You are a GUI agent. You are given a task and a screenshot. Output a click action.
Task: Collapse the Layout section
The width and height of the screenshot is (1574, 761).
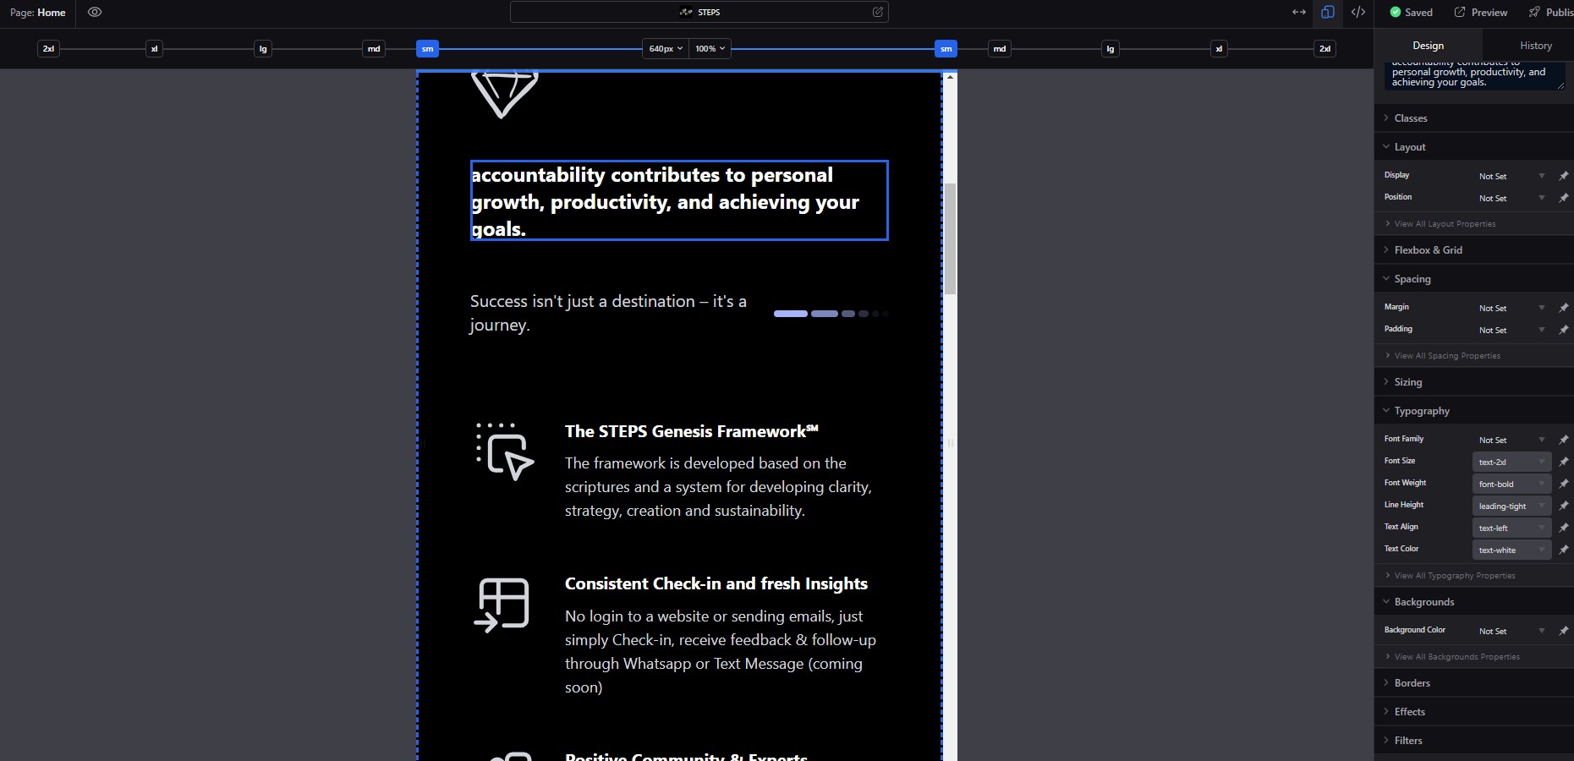tap(1474, 147)
